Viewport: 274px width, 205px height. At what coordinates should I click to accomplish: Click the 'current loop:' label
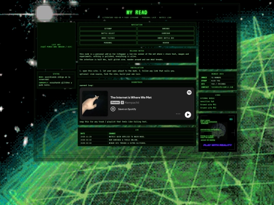pyautogui.click(x=86, y=86)
